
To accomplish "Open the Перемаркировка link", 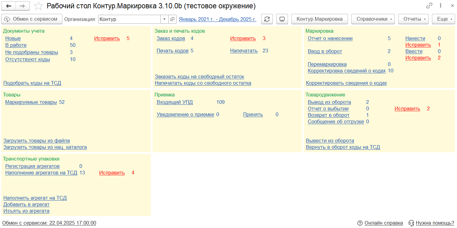I will [327, 64].
